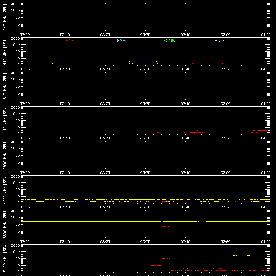Select the 4995 MHz [SFU] axis label
The image size is (276, 276).
[4, 189]
